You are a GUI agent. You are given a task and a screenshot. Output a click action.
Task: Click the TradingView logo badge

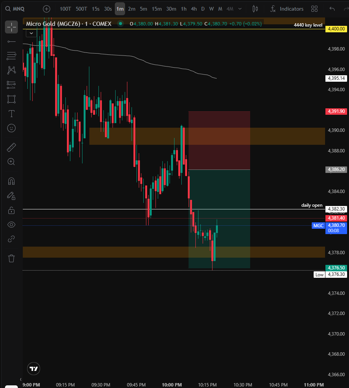(34, 369)
